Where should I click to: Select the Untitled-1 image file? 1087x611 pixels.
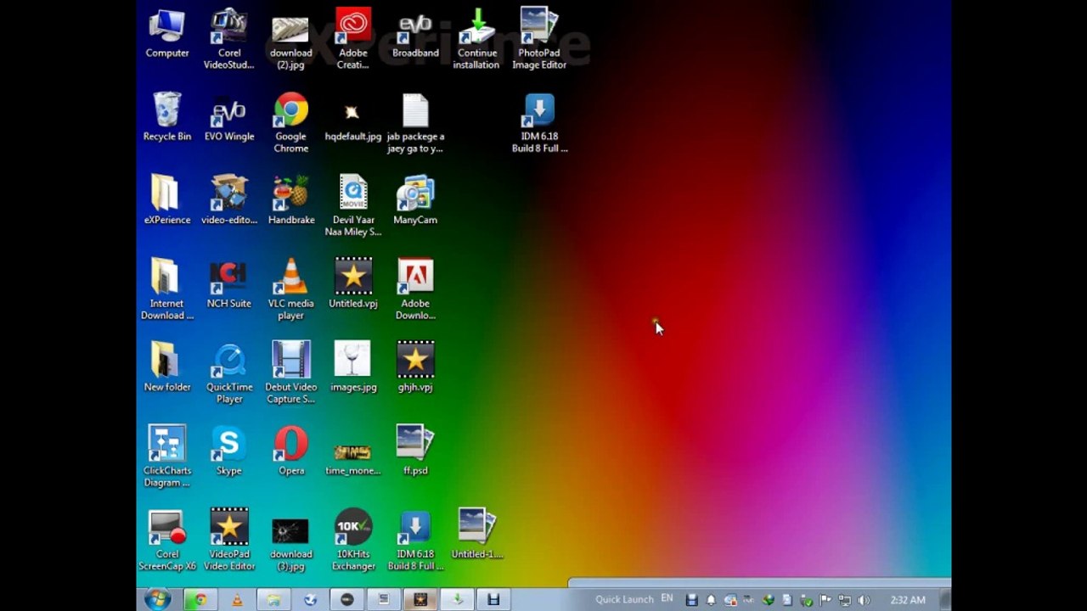click(x=476, y=534)
